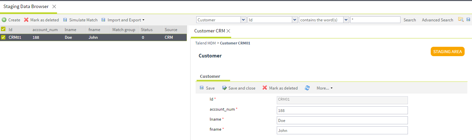Screen dimensions: 472x140
Task: Click the Advanced Search link
Action: pyautogui.click(x=437, y=20)
